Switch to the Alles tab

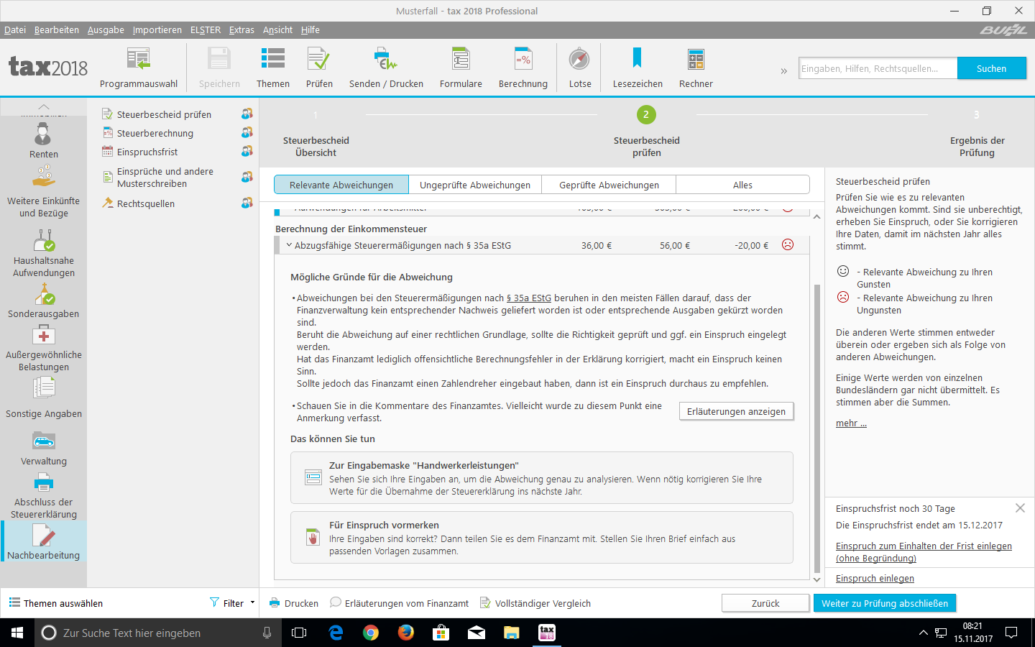[742, 185]
